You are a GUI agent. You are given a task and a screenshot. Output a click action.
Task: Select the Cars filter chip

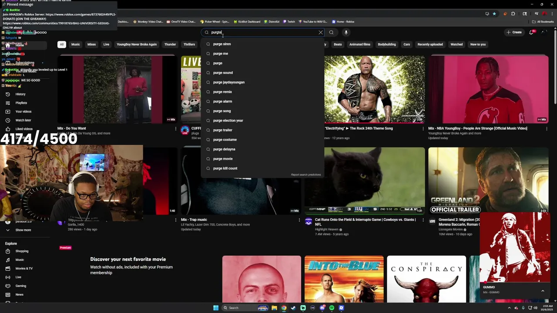click(x=406, y=44)
